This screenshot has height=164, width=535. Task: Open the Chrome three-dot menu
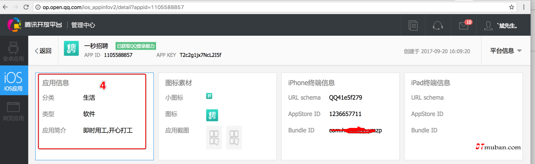pos(524,7)
